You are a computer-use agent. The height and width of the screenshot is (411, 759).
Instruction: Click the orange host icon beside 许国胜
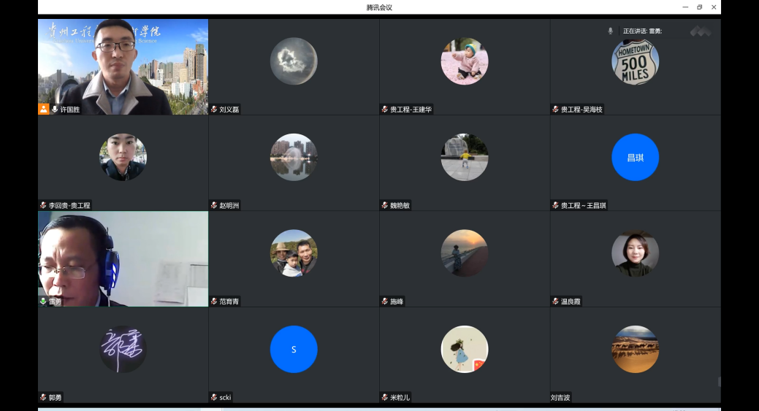click(44, 109)
